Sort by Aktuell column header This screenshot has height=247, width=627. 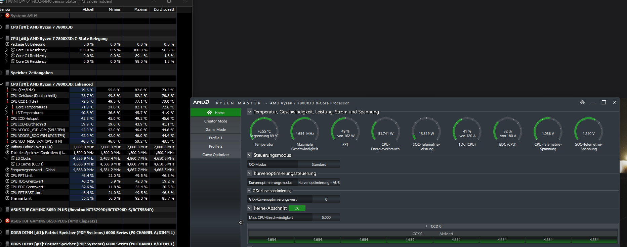click(83, 9)
